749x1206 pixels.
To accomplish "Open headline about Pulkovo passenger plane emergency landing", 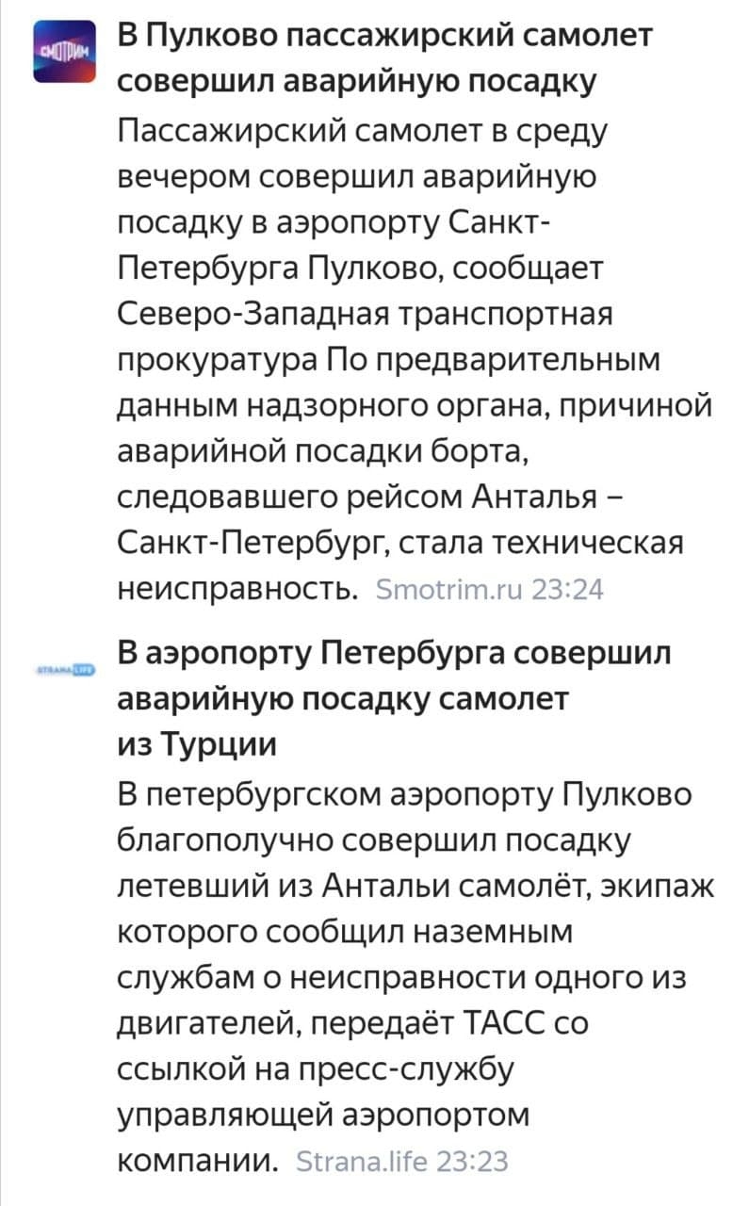I will 384,58.
